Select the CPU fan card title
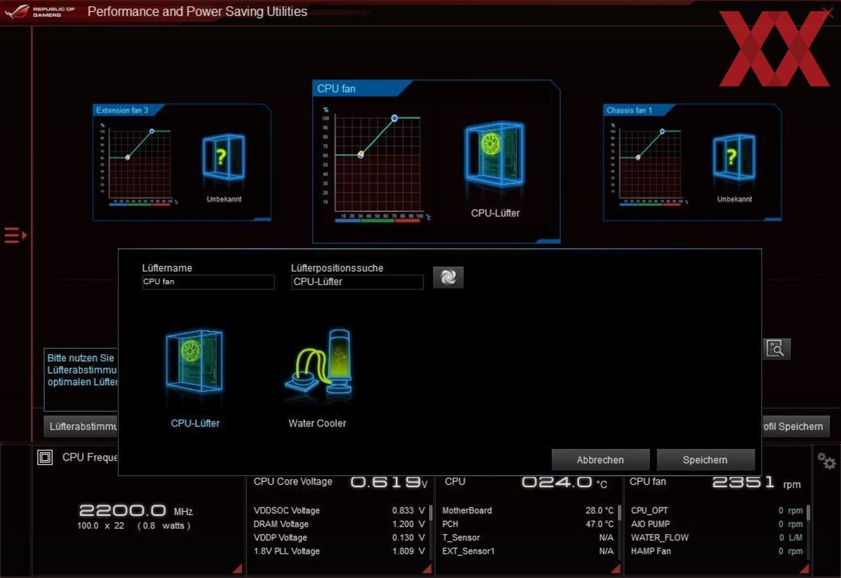The height and width of the screenshot is (578, 841). point(336,89)
